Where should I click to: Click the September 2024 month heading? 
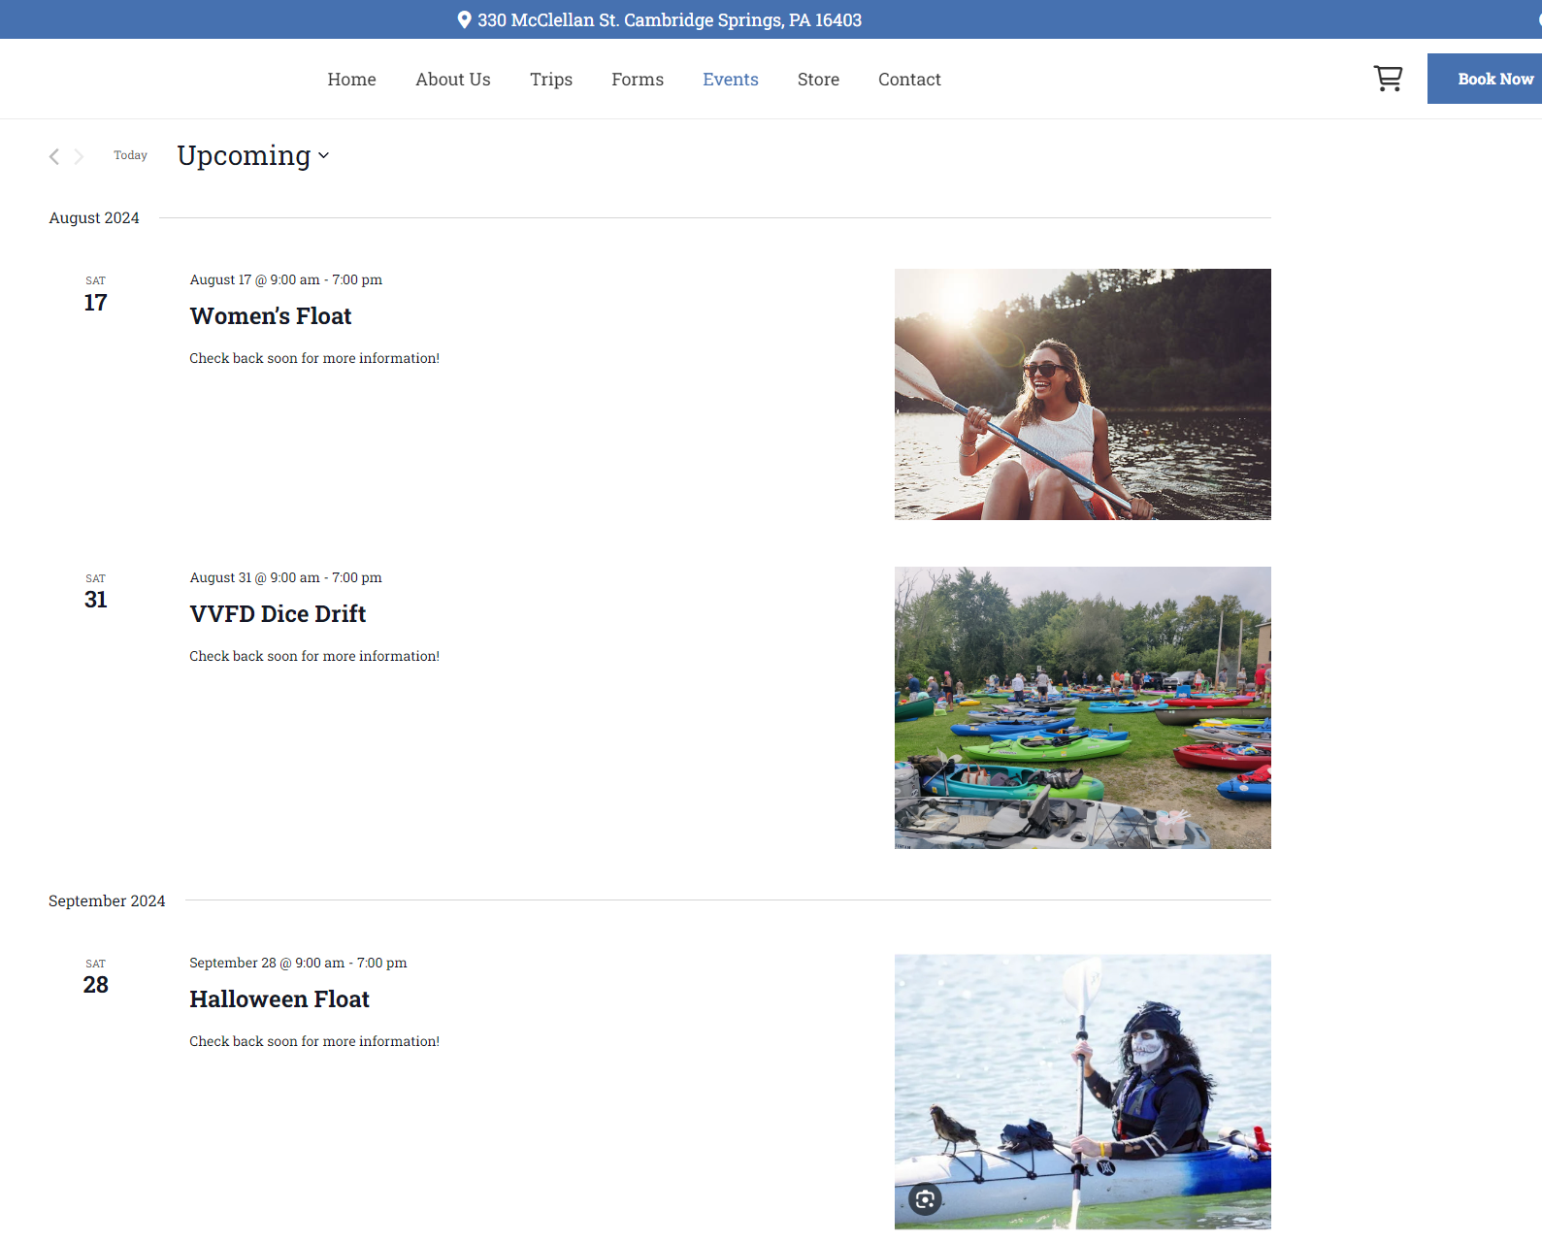pyautogui.click(x=107, y=901)
